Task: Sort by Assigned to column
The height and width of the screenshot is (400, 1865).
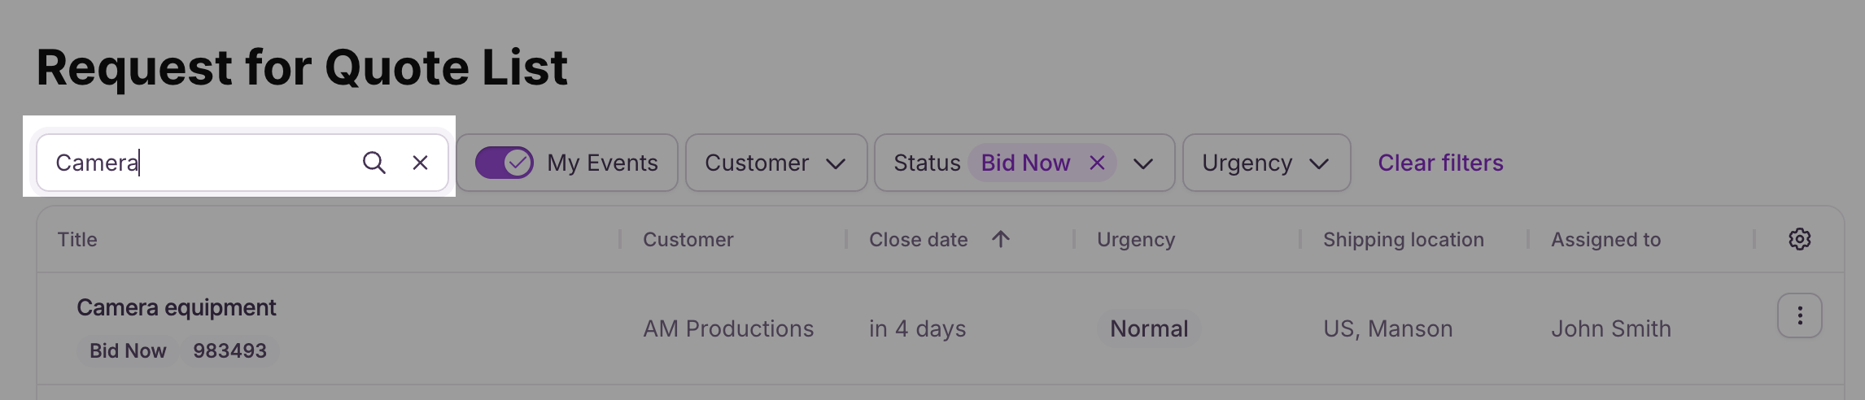Action: point(1605,239)
